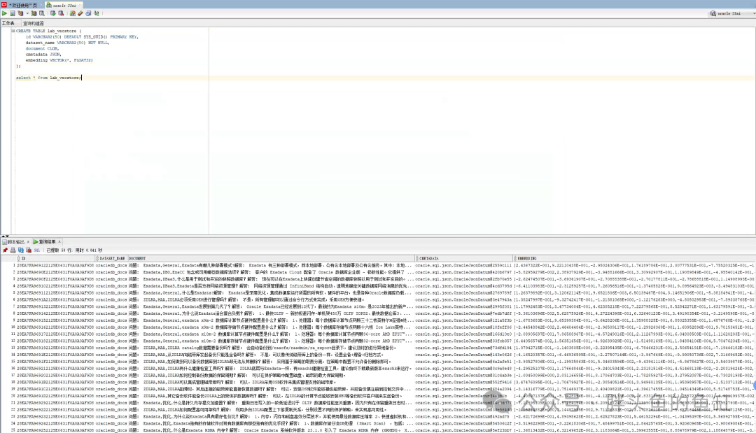Close the 查询结果 tab
The width and height of the screenshot is (756, 433).
coord(59,242)
